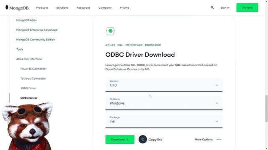Viewport: 268px width, 150px height.
Task: Open the Products menu
Action: 42,7
